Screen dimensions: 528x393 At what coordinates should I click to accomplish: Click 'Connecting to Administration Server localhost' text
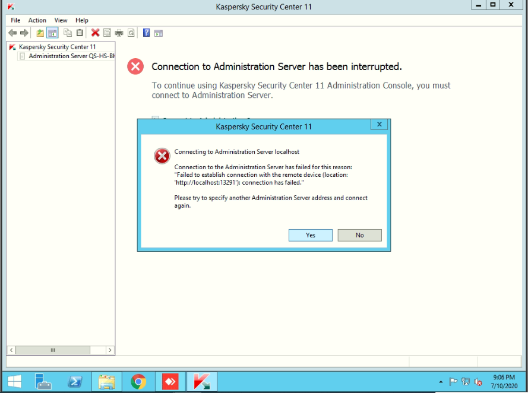click(237, 152)
